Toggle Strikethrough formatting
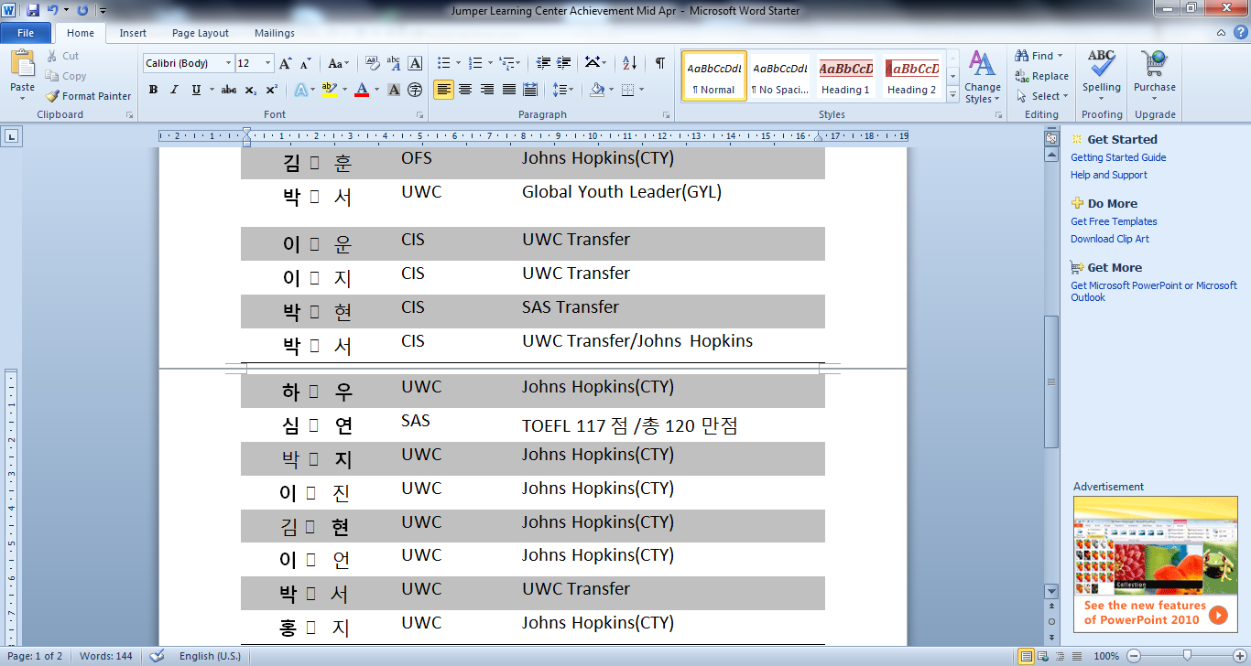Viewport: 1251px width, 666px height. click(229, 90)
